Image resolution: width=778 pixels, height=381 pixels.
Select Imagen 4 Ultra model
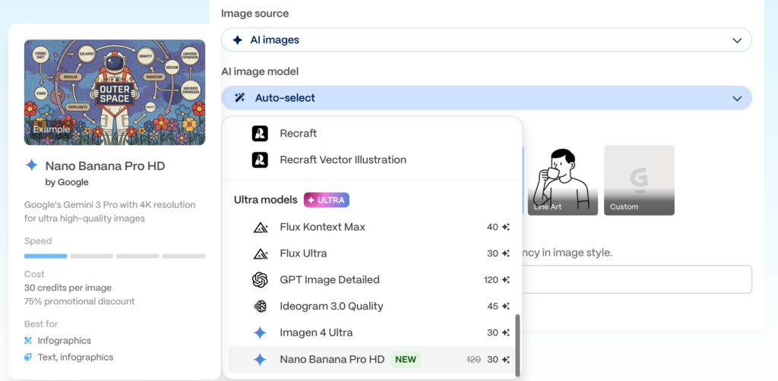coord(316,333)
